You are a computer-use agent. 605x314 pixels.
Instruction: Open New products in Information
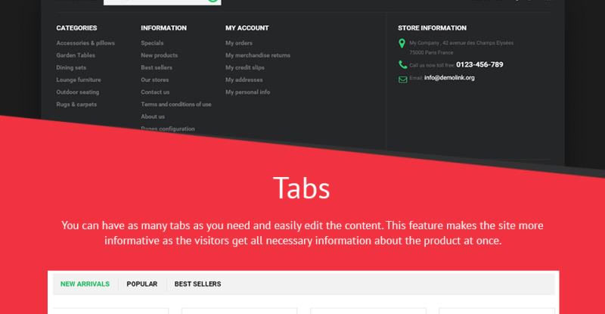click(x=159, y=55)
